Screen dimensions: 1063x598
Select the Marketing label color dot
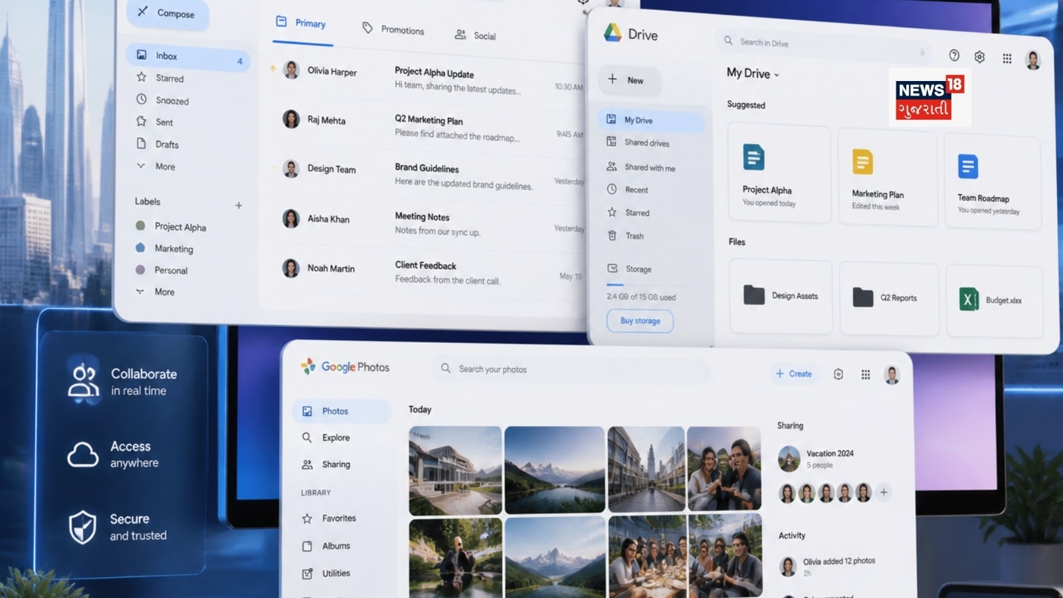tap(140, 247)
